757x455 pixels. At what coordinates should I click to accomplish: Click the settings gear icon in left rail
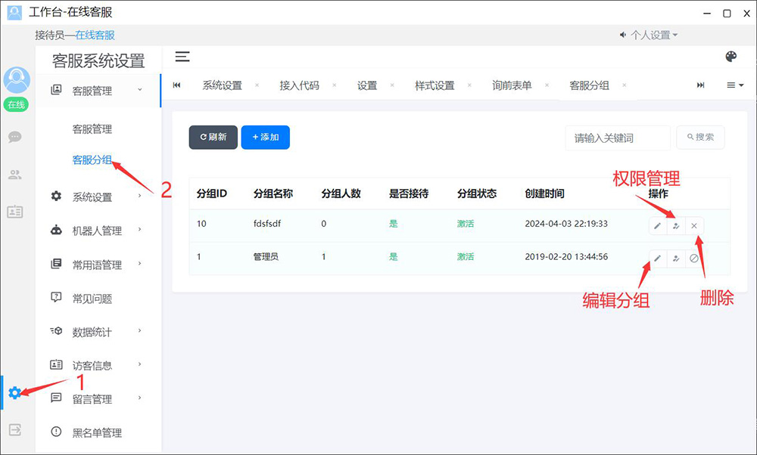[x=14, y=393]
